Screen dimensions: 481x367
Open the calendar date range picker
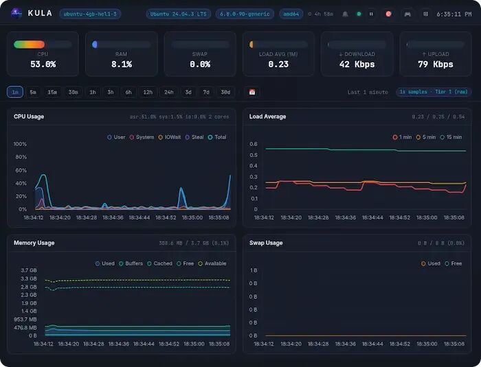252,92
